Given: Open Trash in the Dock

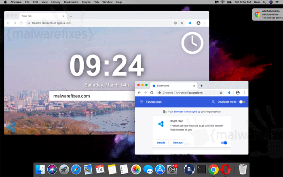Looking at the screenshot, I should tap(243, 169).
